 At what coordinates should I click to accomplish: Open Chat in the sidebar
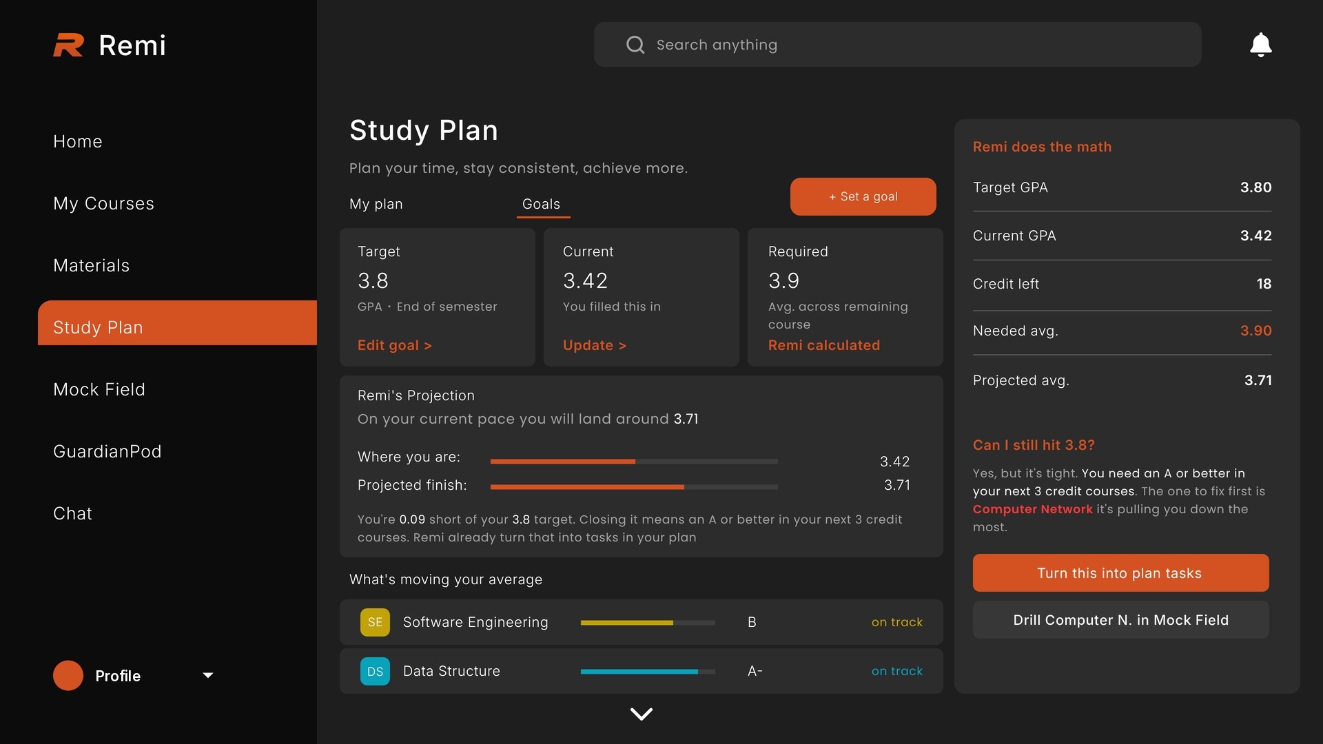72,513
